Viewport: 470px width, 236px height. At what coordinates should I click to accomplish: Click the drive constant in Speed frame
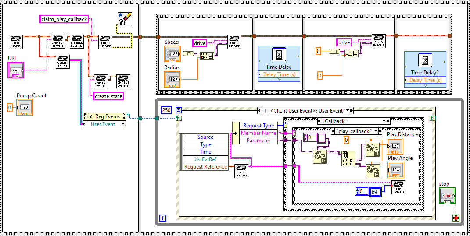[200, 43]
